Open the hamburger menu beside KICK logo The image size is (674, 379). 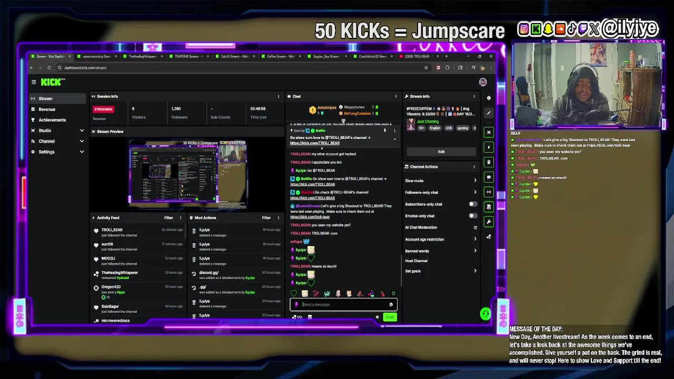(34, 82)
